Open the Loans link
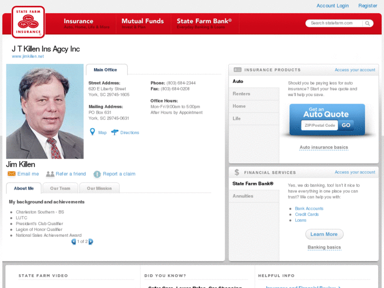The width and height of the screenshot is (384, 288). pyautogui.click(x=301, y=220)
